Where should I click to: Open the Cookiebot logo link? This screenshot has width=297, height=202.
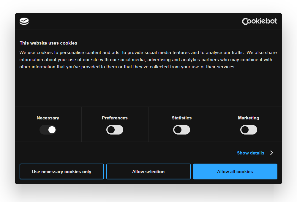pyautogui.click(x=260, y=21)
